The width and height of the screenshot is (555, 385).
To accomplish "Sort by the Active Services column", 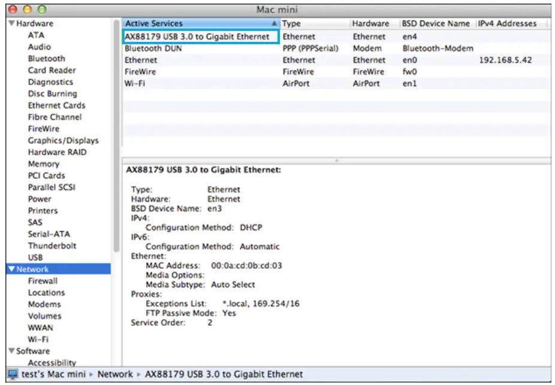I will tap(201, 23).
